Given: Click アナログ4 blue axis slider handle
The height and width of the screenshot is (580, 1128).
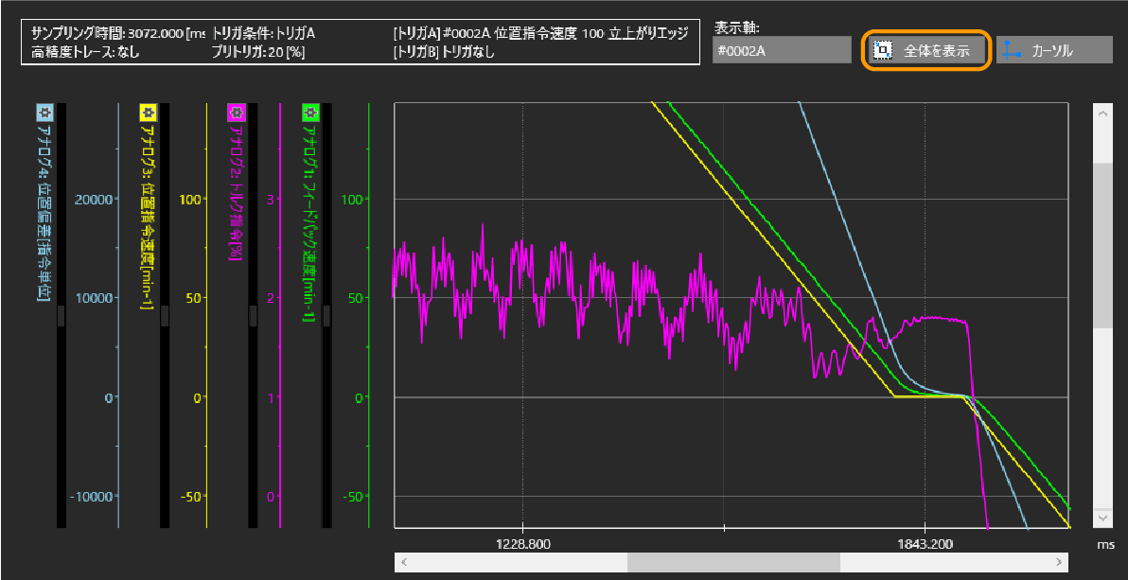Looking at the screenshot, I should coord(62,316).
